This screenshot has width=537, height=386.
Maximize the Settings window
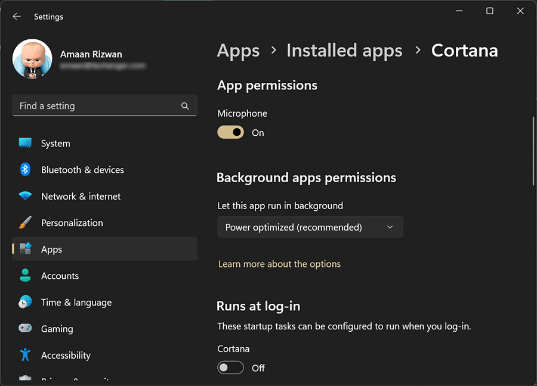pos(490,11)
